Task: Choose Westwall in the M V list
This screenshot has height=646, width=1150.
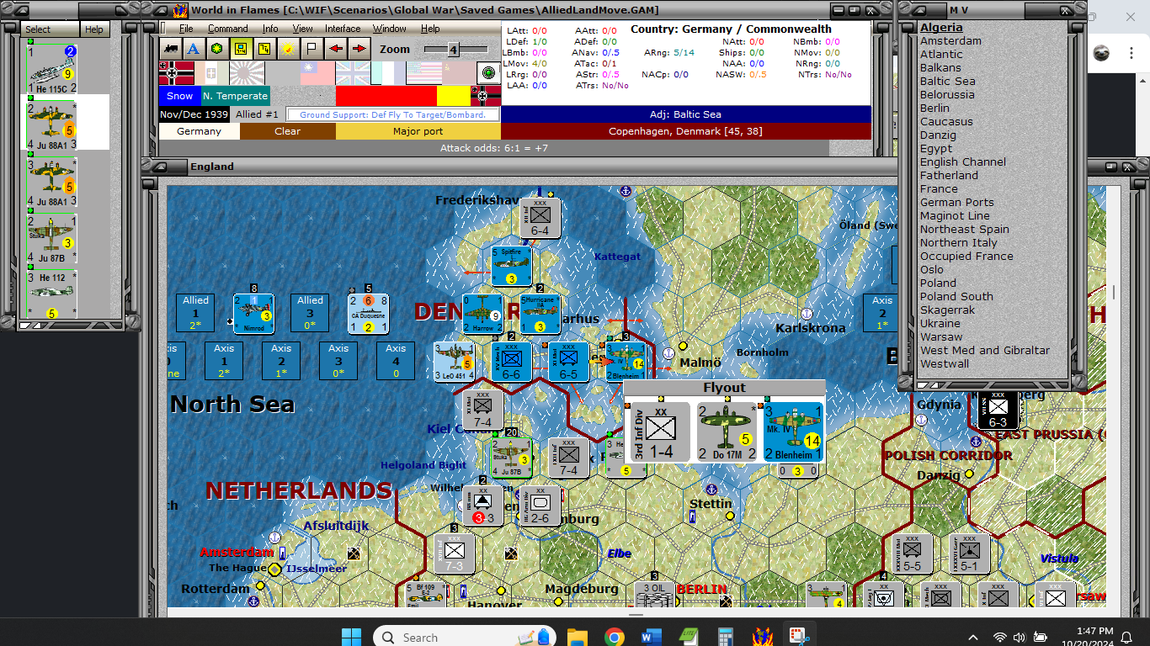Action: point(945,363)
